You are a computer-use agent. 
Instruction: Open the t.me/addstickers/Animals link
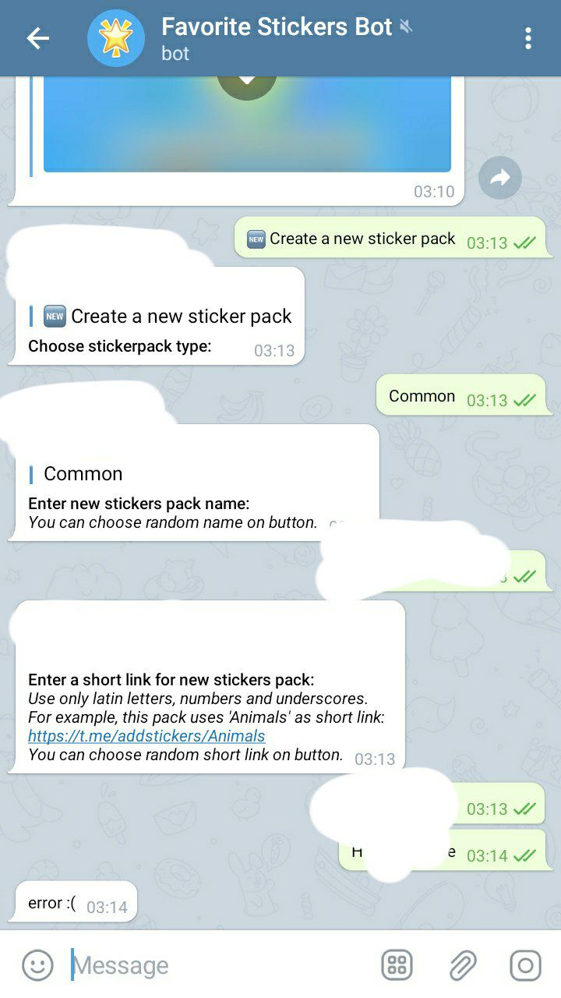[x=146, y=735]
